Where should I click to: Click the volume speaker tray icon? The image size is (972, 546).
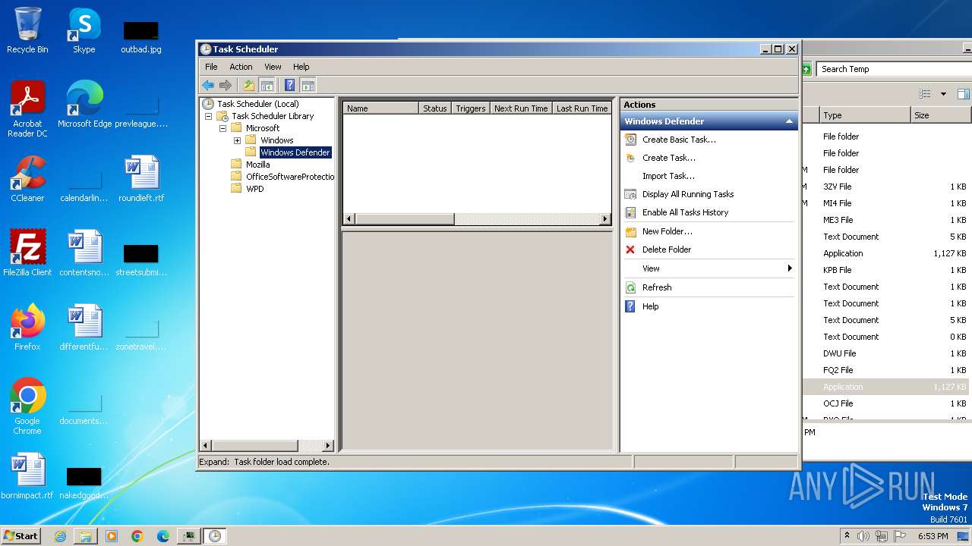click(863, 536)
